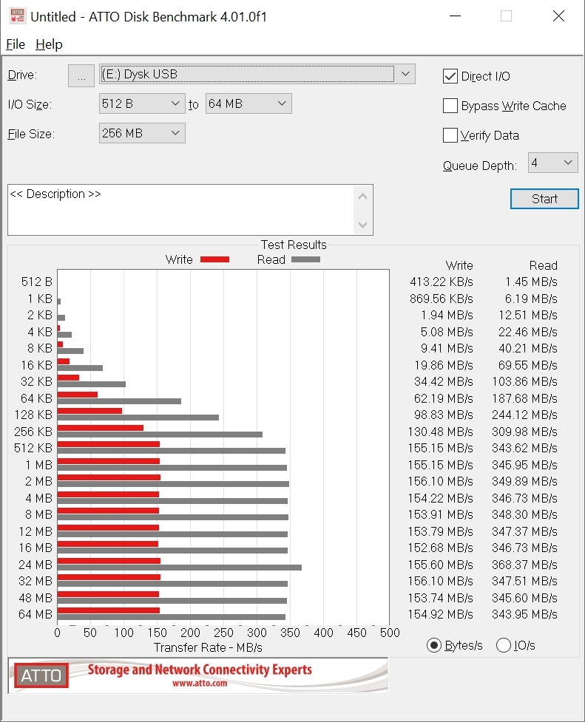Viewport: 585px width, 722px height.
Task: Click the ATTO logo in the banner
Action: coord(41,675)
